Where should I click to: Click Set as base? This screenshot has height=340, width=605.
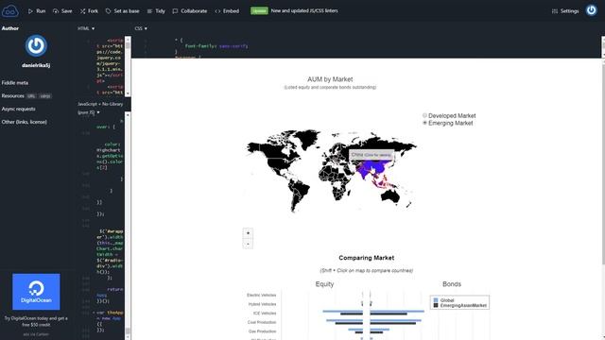pyautogui.click(x=122, y=11)
